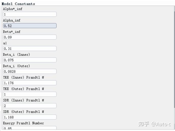The height and width of the screenshot is (131, 175).
Task: Focus the Alpha_inf field showing 0.52
Action: [x=30, y=26]
